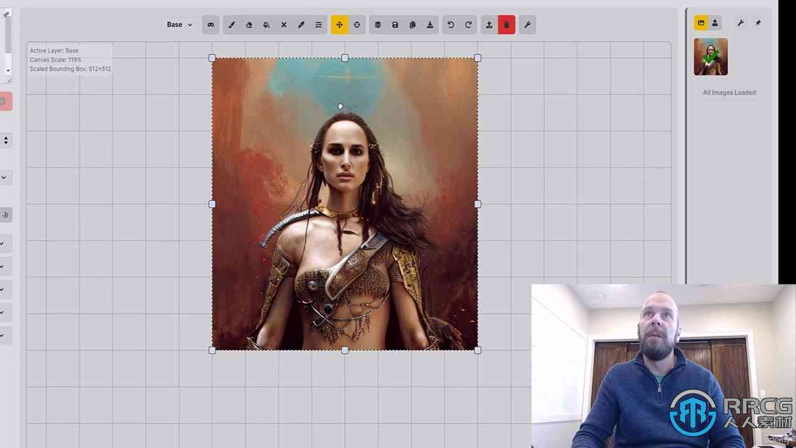The image size is (796, 448).
Task: Select the highlighted Move tool
Action: coord(340,25)
